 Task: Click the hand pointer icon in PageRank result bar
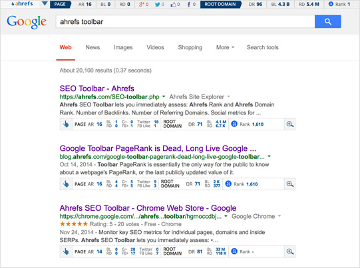(66, 184)
